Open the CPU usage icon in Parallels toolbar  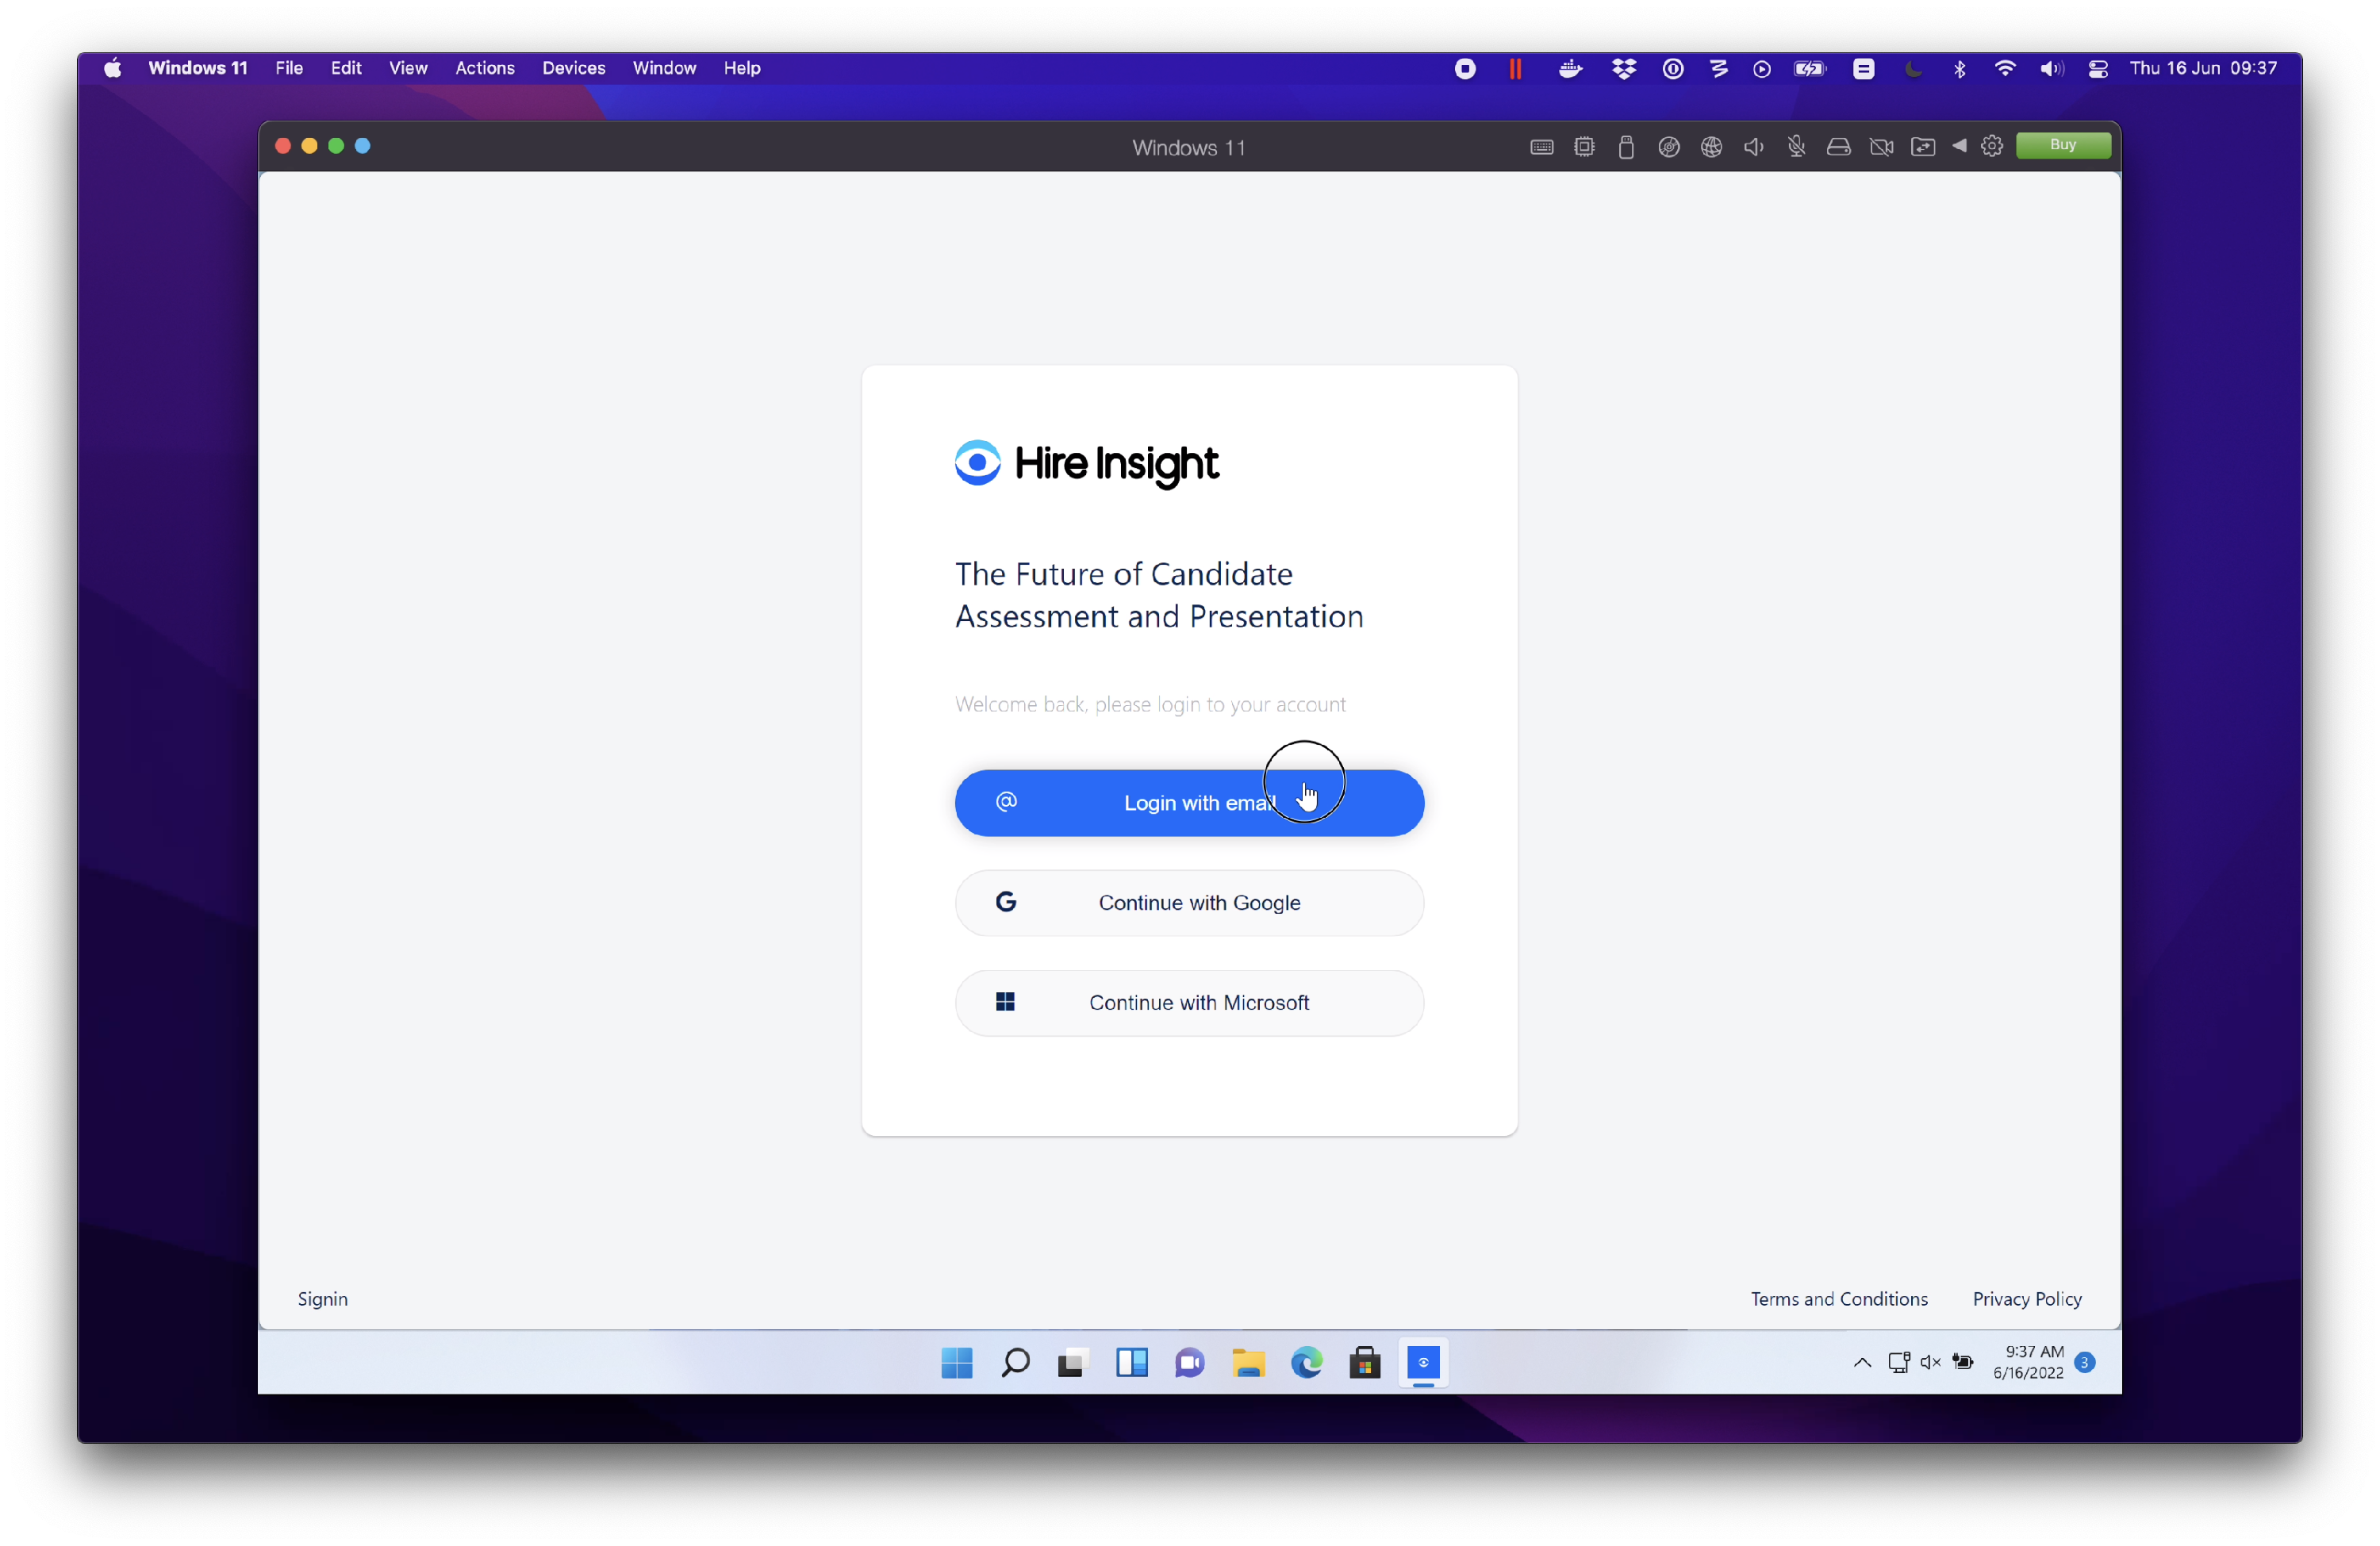(x=1584, y=147)
